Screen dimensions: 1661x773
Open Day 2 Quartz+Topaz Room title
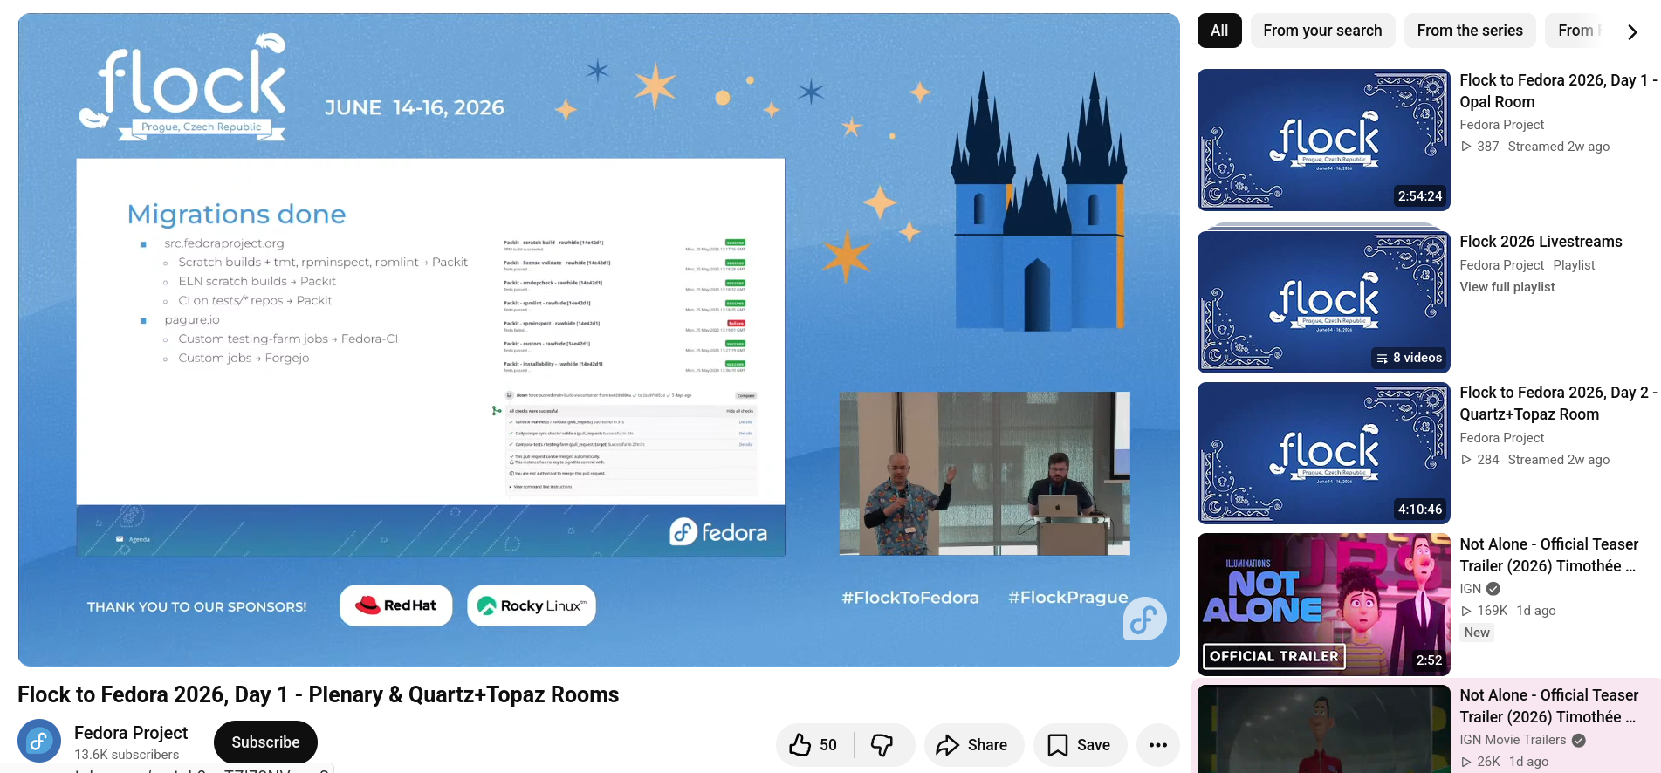[x=1558, y=403]
